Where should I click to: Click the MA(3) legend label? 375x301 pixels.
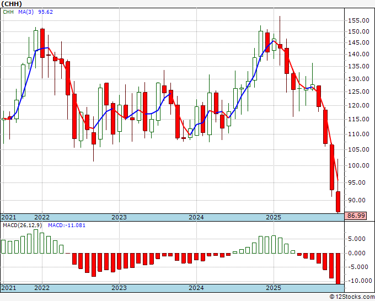point(26,12)
